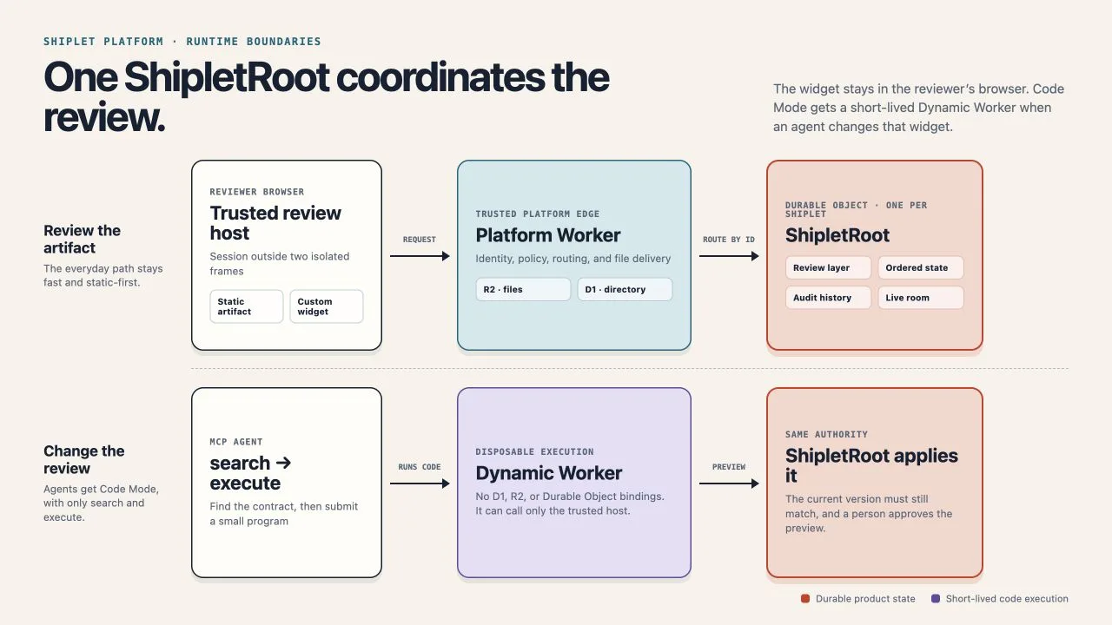Click the REVIEWER BROWSER label
1112x625 pixels.
[x=257, y=192]
